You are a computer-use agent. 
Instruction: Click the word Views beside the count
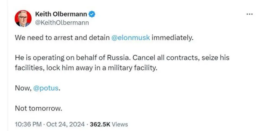120,124
